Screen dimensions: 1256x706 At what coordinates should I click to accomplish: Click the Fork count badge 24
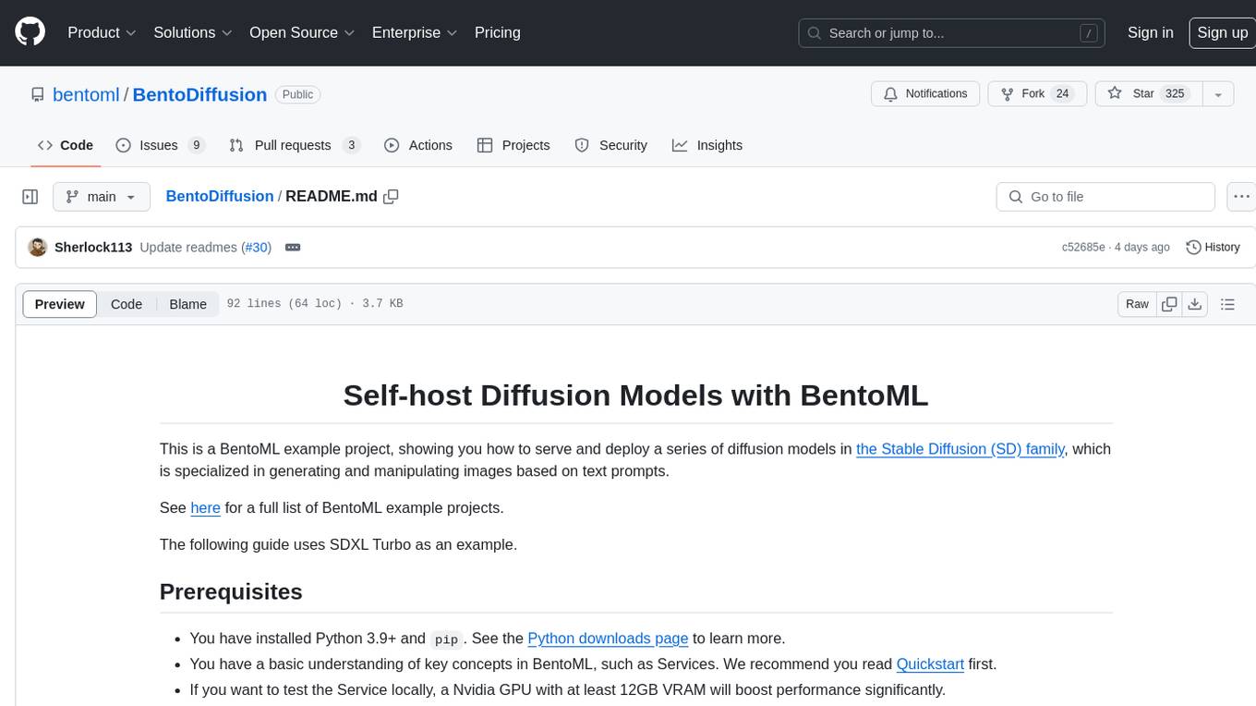point(1062,94)
